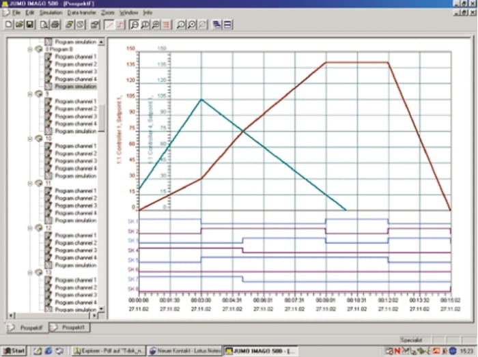Screen dimensions: 478x357
Task: Switch to the Explorer taskbar window
Action: point(109,351)
